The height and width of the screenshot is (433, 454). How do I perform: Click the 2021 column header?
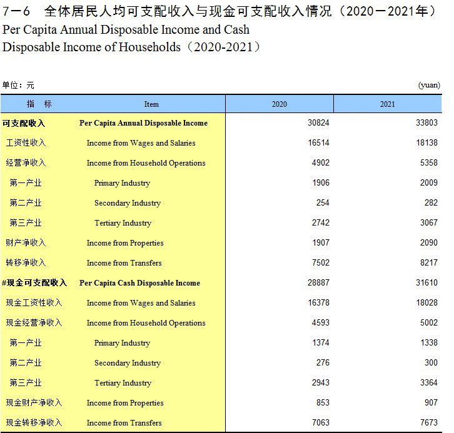[x=388, y=104]
